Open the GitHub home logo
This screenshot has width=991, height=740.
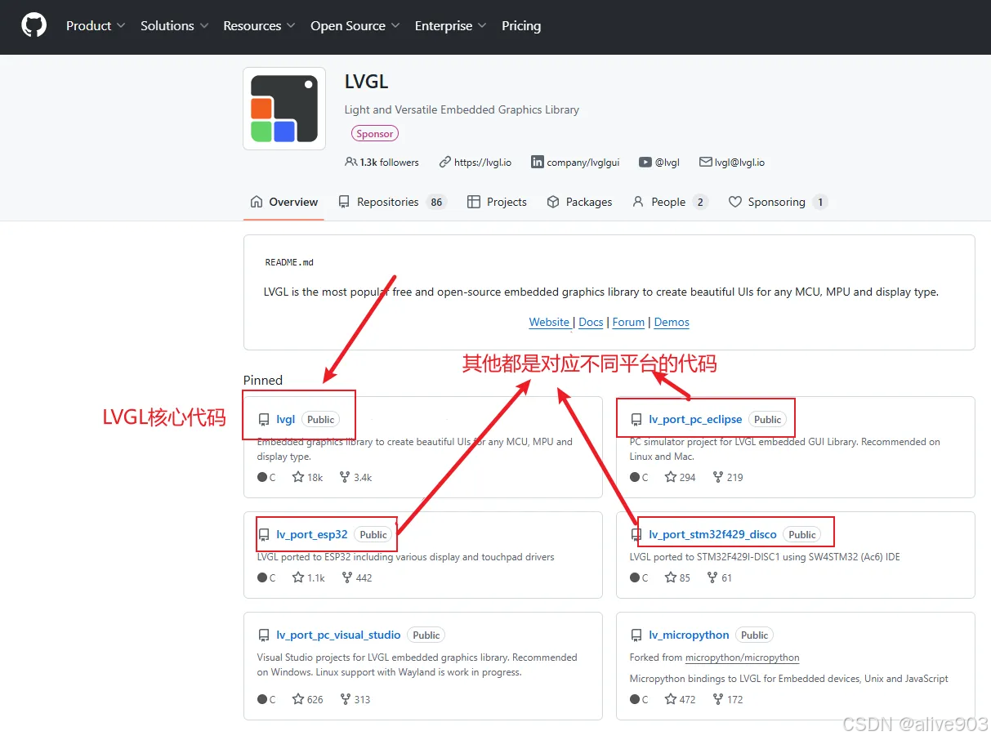[x=33, y=25]
